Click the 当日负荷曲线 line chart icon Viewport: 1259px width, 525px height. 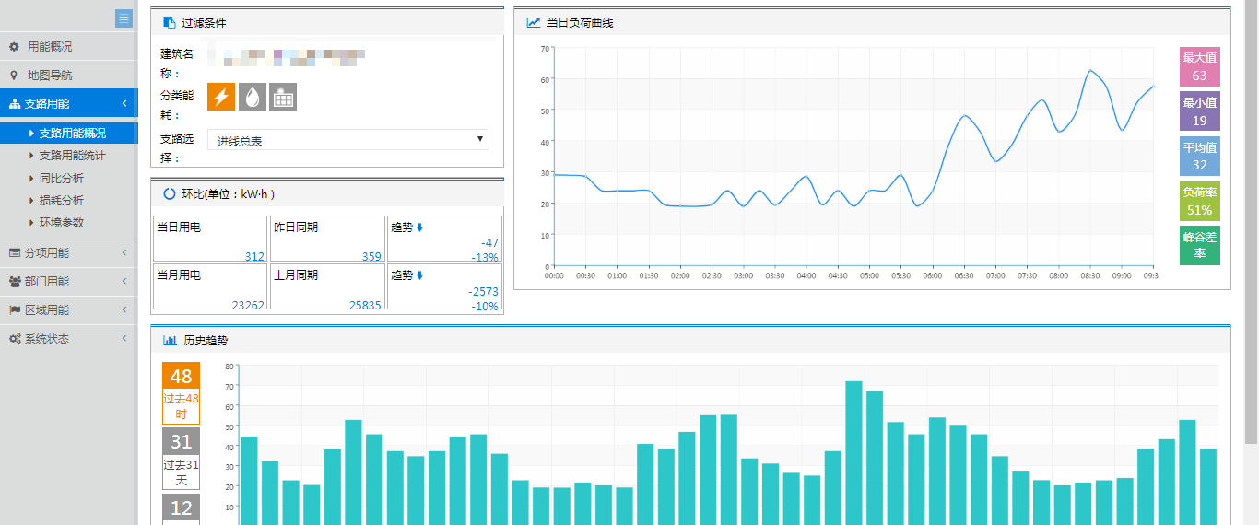pos(534,22)
